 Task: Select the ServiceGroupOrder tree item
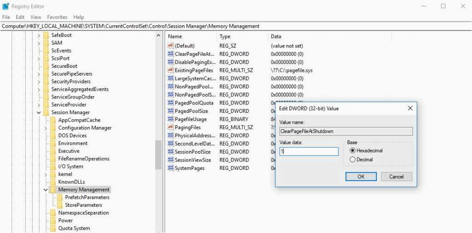73,97
